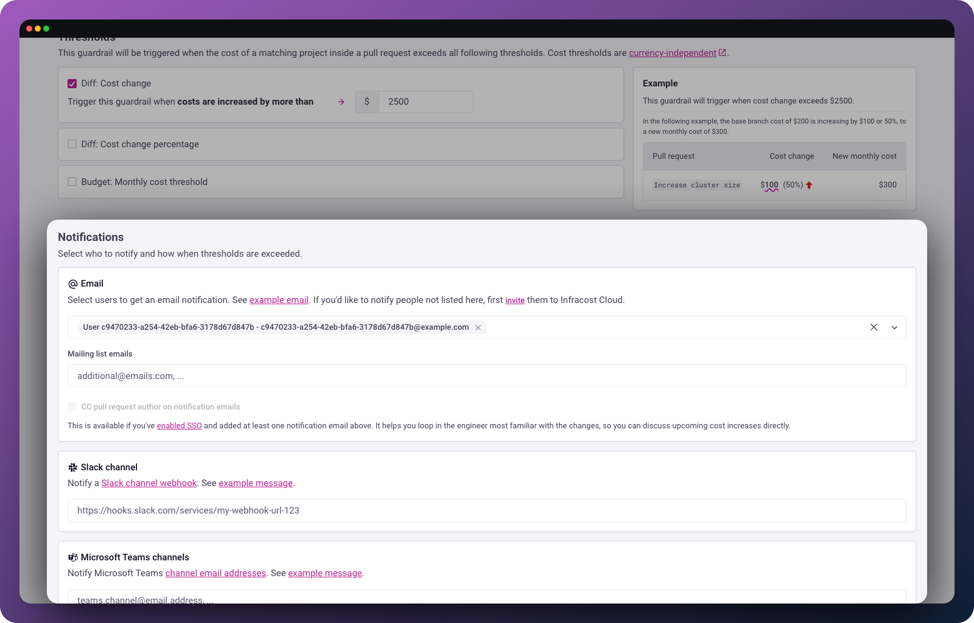974x623 pixels.
Task: Check Budget: Monthly cost threshold
Action: (72, 181)
